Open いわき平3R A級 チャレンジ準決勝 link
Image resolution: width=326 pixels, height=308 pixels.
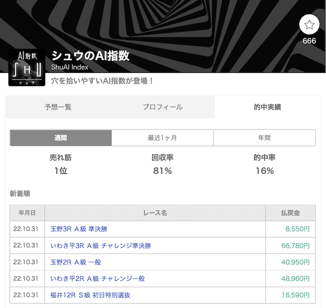pyautogui.click(x=100, y=245)
